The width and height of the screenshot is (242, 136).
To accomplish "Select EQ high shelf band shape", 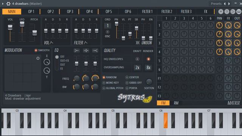I will click(95, 50).
